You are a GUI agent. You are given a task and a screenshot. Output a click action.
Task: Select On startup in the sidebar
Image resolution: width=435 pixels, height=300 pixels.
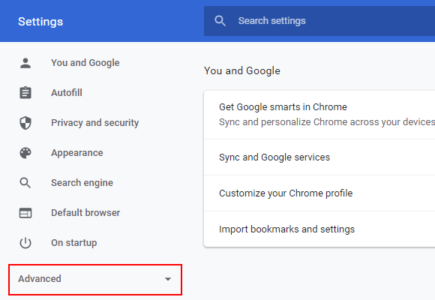[x=73, y=243]
